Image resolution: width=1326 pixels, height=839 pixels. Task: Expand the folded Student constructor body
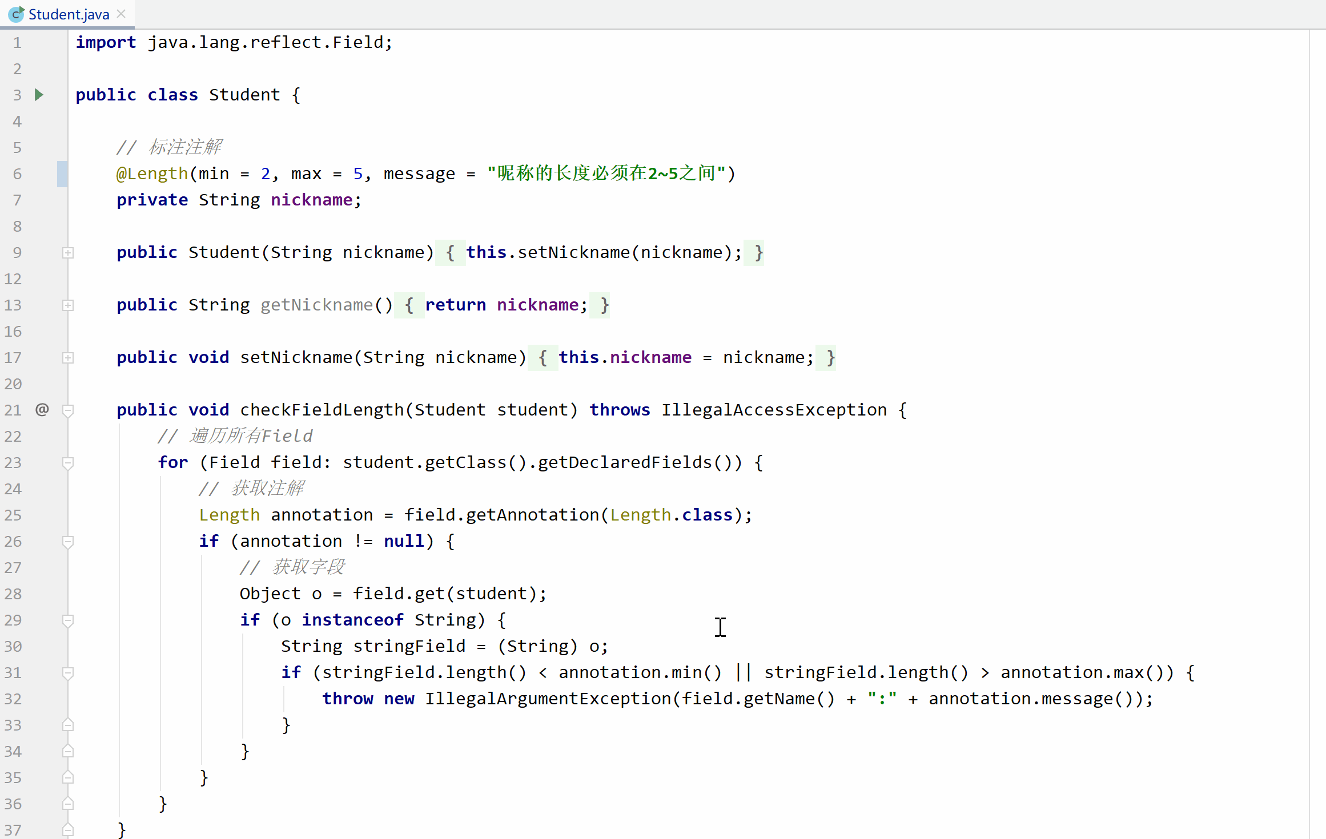(x=68, y=253)
